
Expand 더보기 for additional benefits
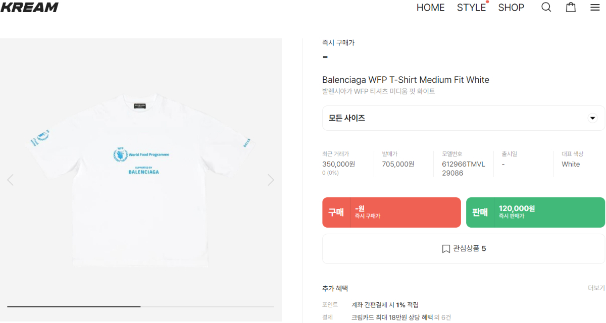point(596,288)
